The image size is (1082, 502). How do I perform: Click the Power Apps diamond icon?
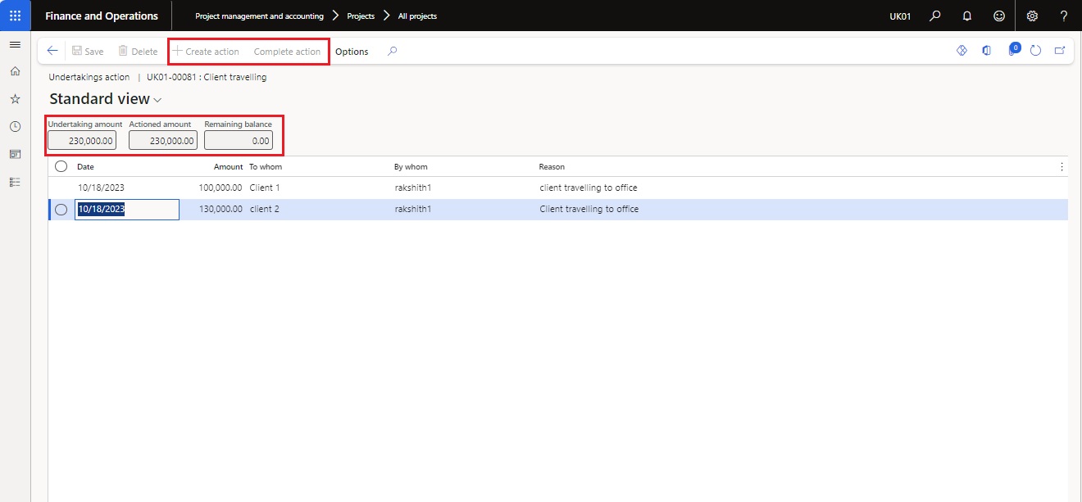[962, 51]
